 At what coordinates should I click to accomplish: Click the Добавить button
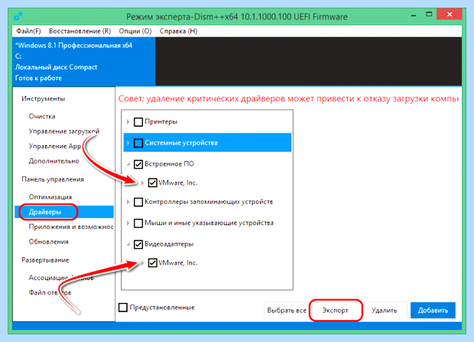pos(433,310)
